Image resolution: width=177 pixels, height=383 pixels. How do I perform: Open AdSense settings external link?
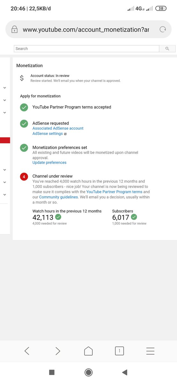50,134
